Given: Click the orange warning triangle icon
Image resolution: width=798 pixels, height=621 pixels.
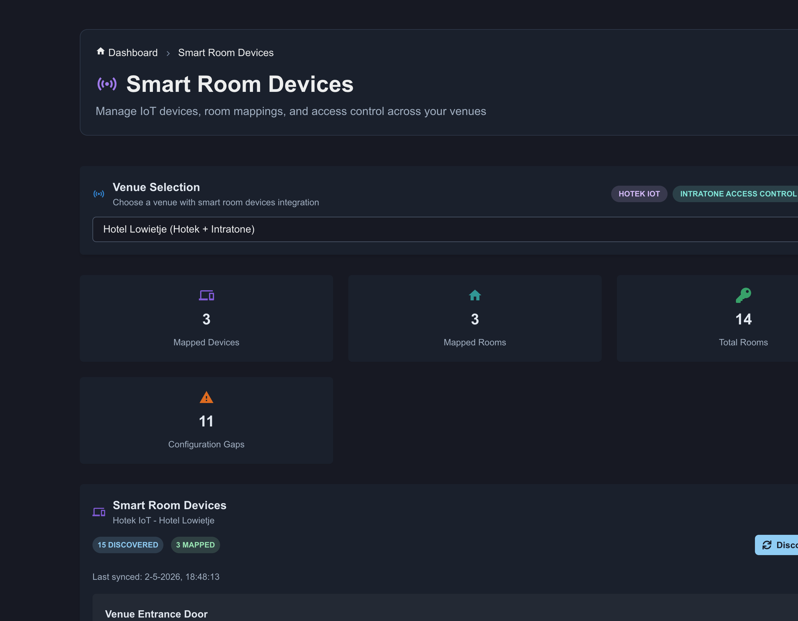Looking at the screenshot, I should tap(206, 397).
